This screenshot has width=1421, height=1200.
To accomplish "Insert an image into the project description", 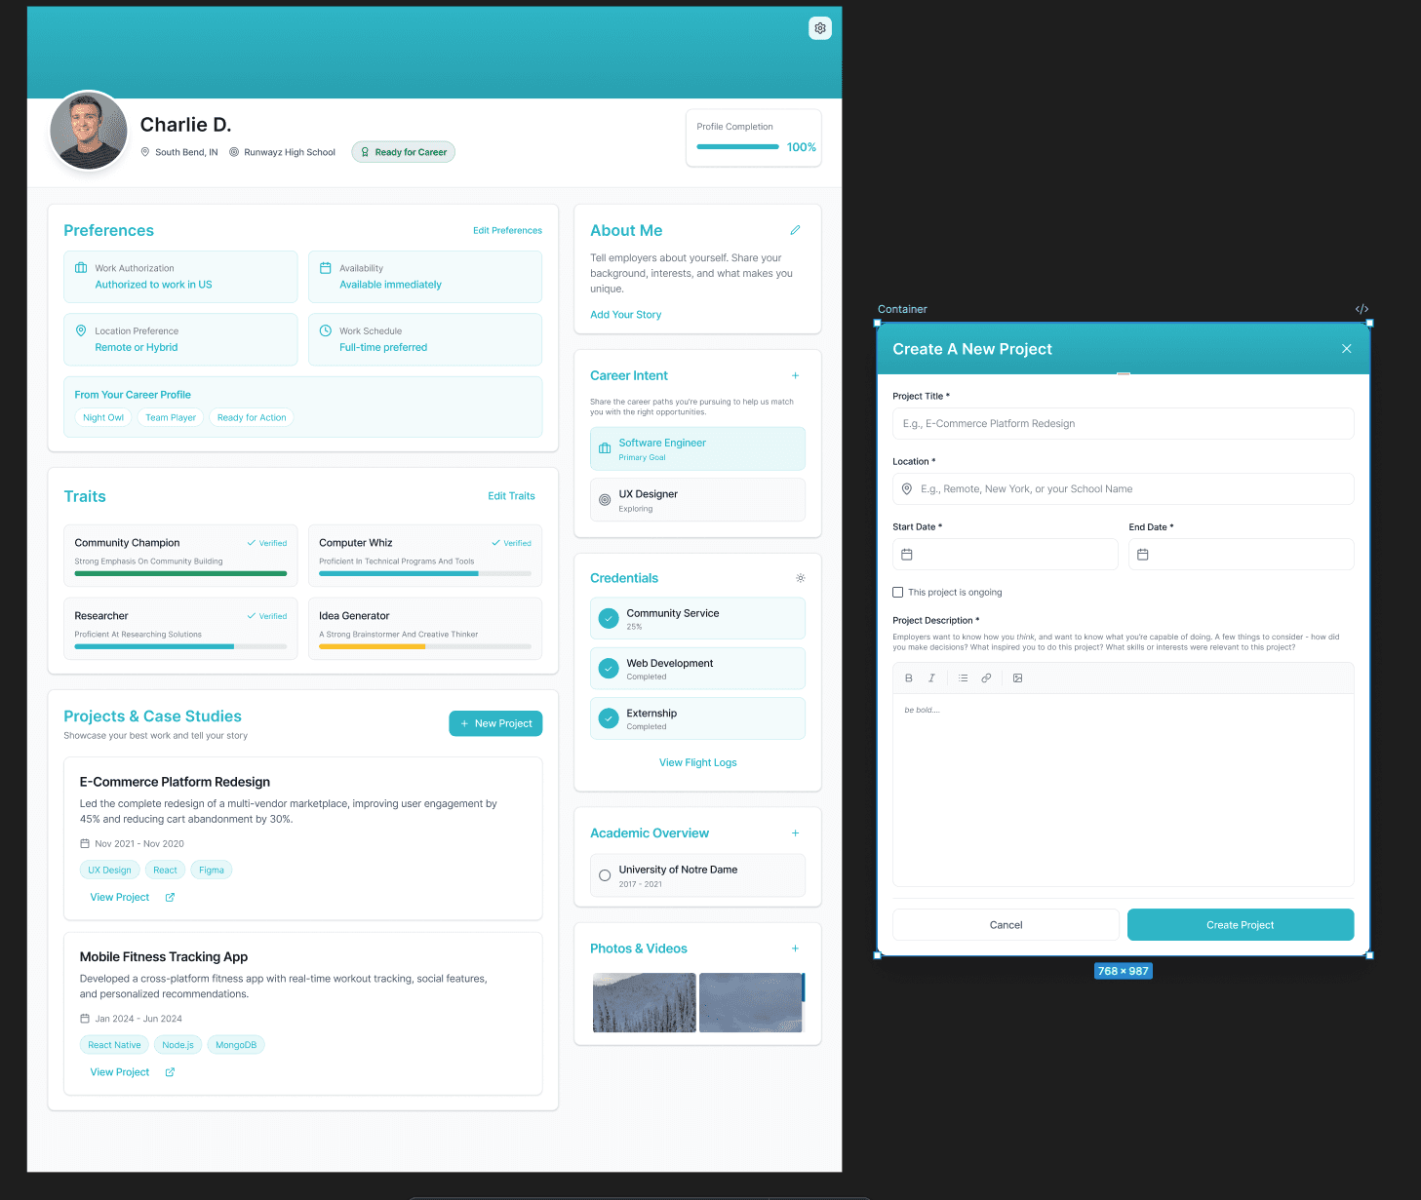I will (1017, 677).
